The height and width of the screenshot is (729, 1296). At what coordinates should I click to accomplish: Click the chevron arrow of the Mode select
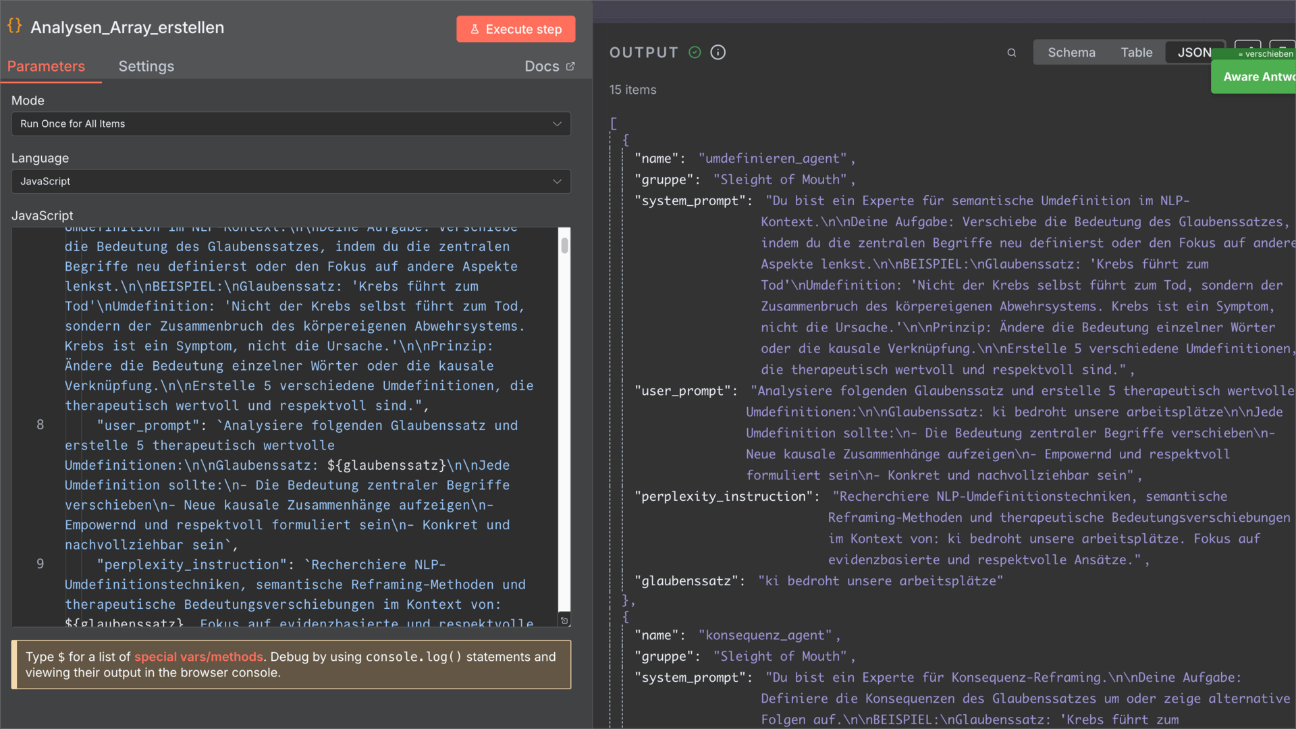coord(557,124)
